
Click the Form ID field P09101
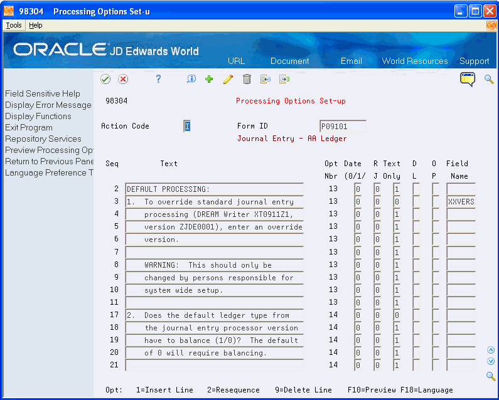click(343, 126)
